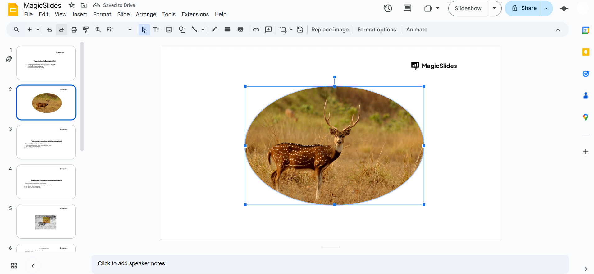
Task: Select the Paint format tool
Action: click(86, 30)
